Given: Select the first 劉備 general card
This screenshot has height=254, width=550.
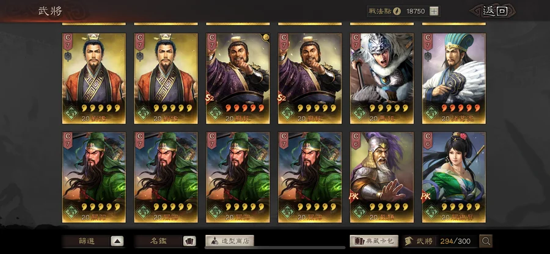Looking at the screenshot, I should click(94, 79).
